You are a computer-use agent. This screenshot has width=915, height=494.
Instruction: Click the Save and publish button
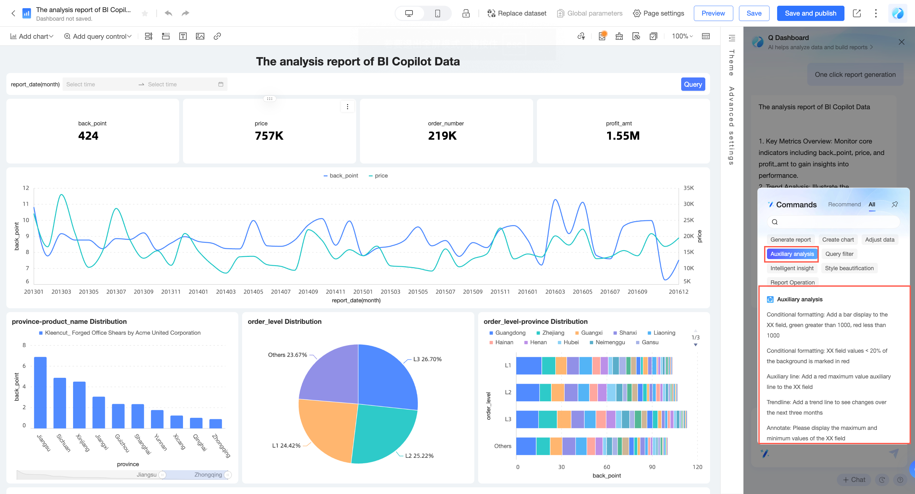tap(810, 13)
